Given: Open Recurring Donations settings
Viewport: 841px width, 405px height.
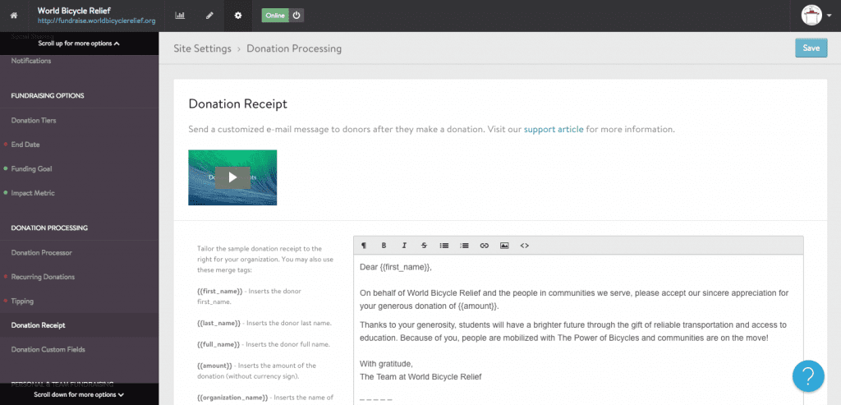Looking at the screenshot, I should 43,277.
